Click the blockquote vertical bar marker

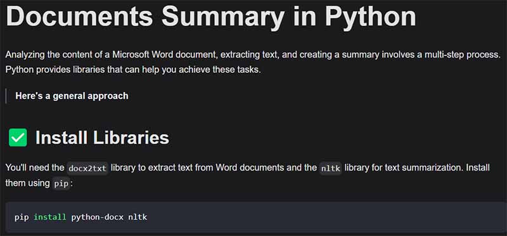click(x=6, y=96)
